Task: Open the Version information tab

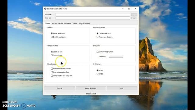Action: (x=65, y=24)
